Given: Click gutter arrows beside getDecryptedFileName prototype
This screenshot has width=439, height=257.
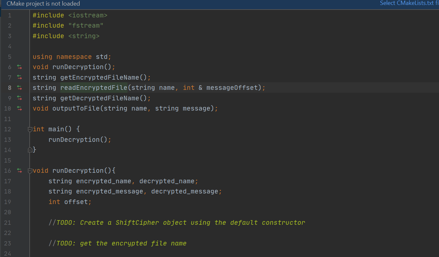Looking at the screenshot, I should (x=19, y=98).
